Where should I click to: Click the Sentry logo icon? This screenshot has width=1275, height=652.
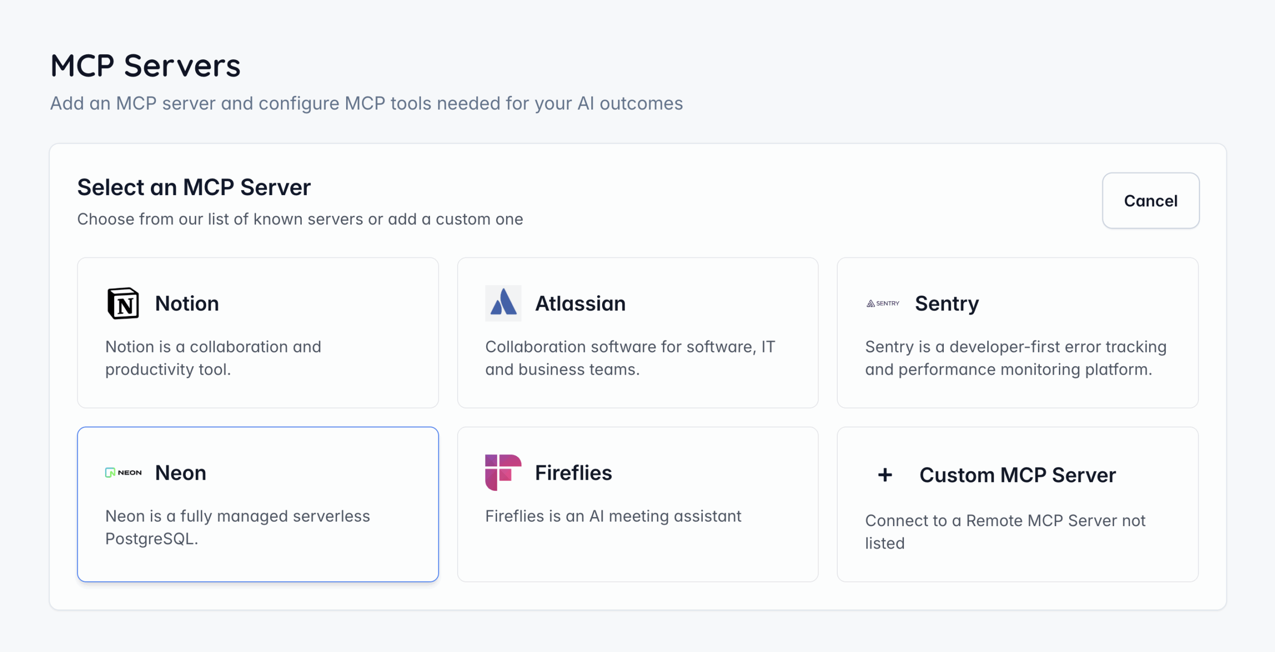pyautogui.click(x=882, y=304)
